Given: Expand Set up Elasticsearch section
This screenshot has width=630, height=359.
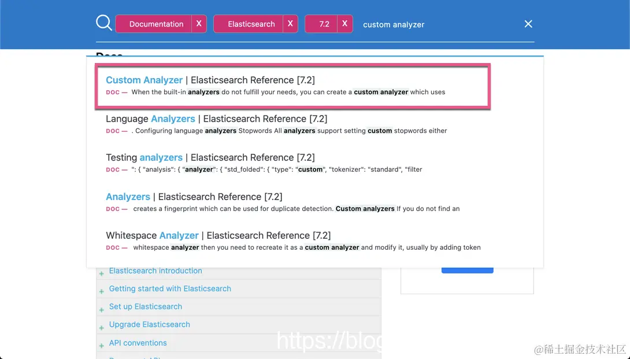Looking at the screenshot, I should coord(101,309).
